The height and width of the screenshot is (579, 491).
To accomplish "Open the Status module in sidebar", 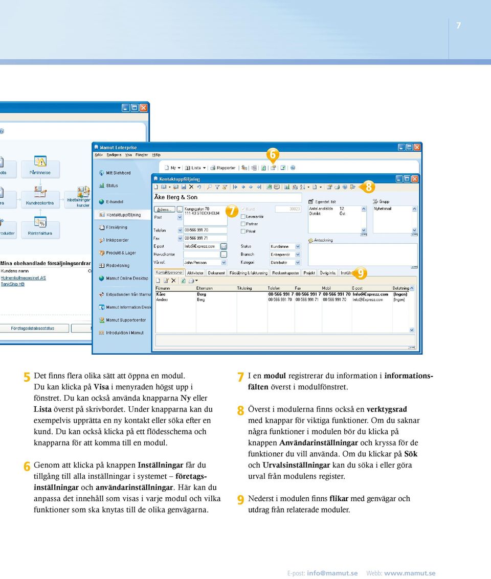I will 108,186.
